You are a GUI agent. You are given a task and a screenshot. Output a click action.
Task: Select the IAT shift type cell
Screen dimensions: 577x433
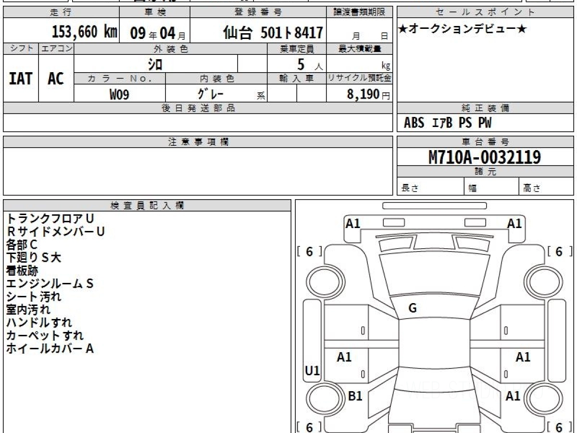[21, 78]
